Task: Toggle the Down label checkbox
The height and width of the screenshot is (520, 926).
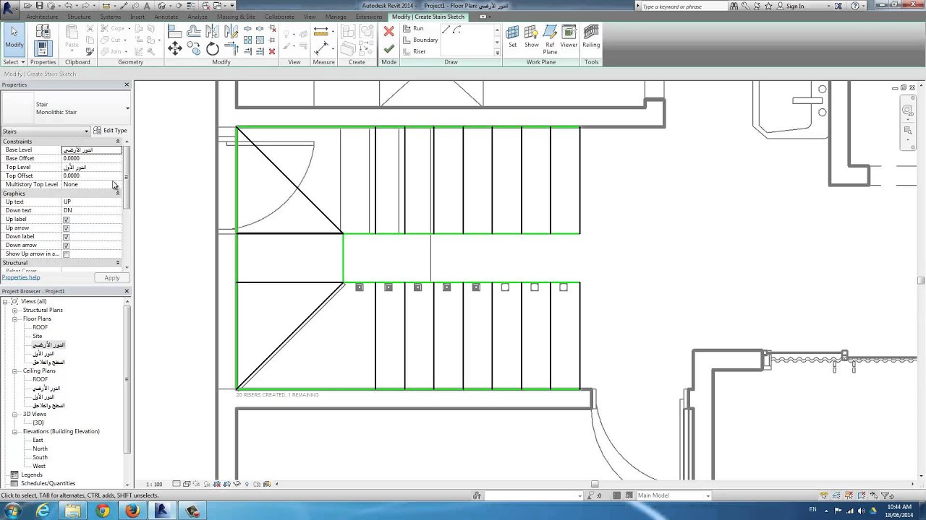Action: click(66, 237)
